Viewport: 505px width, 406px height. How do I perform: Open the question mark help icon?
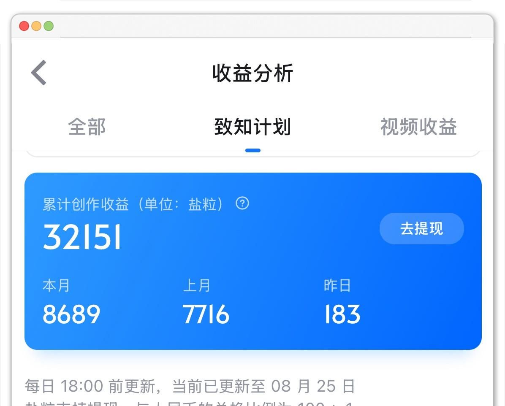242,203
